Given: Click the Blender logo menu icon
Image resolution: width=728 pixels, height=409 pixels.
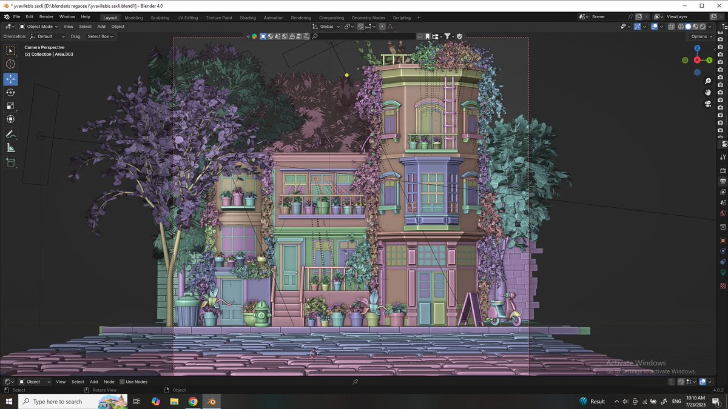Looking at the screenshot, I should [6, 17].
